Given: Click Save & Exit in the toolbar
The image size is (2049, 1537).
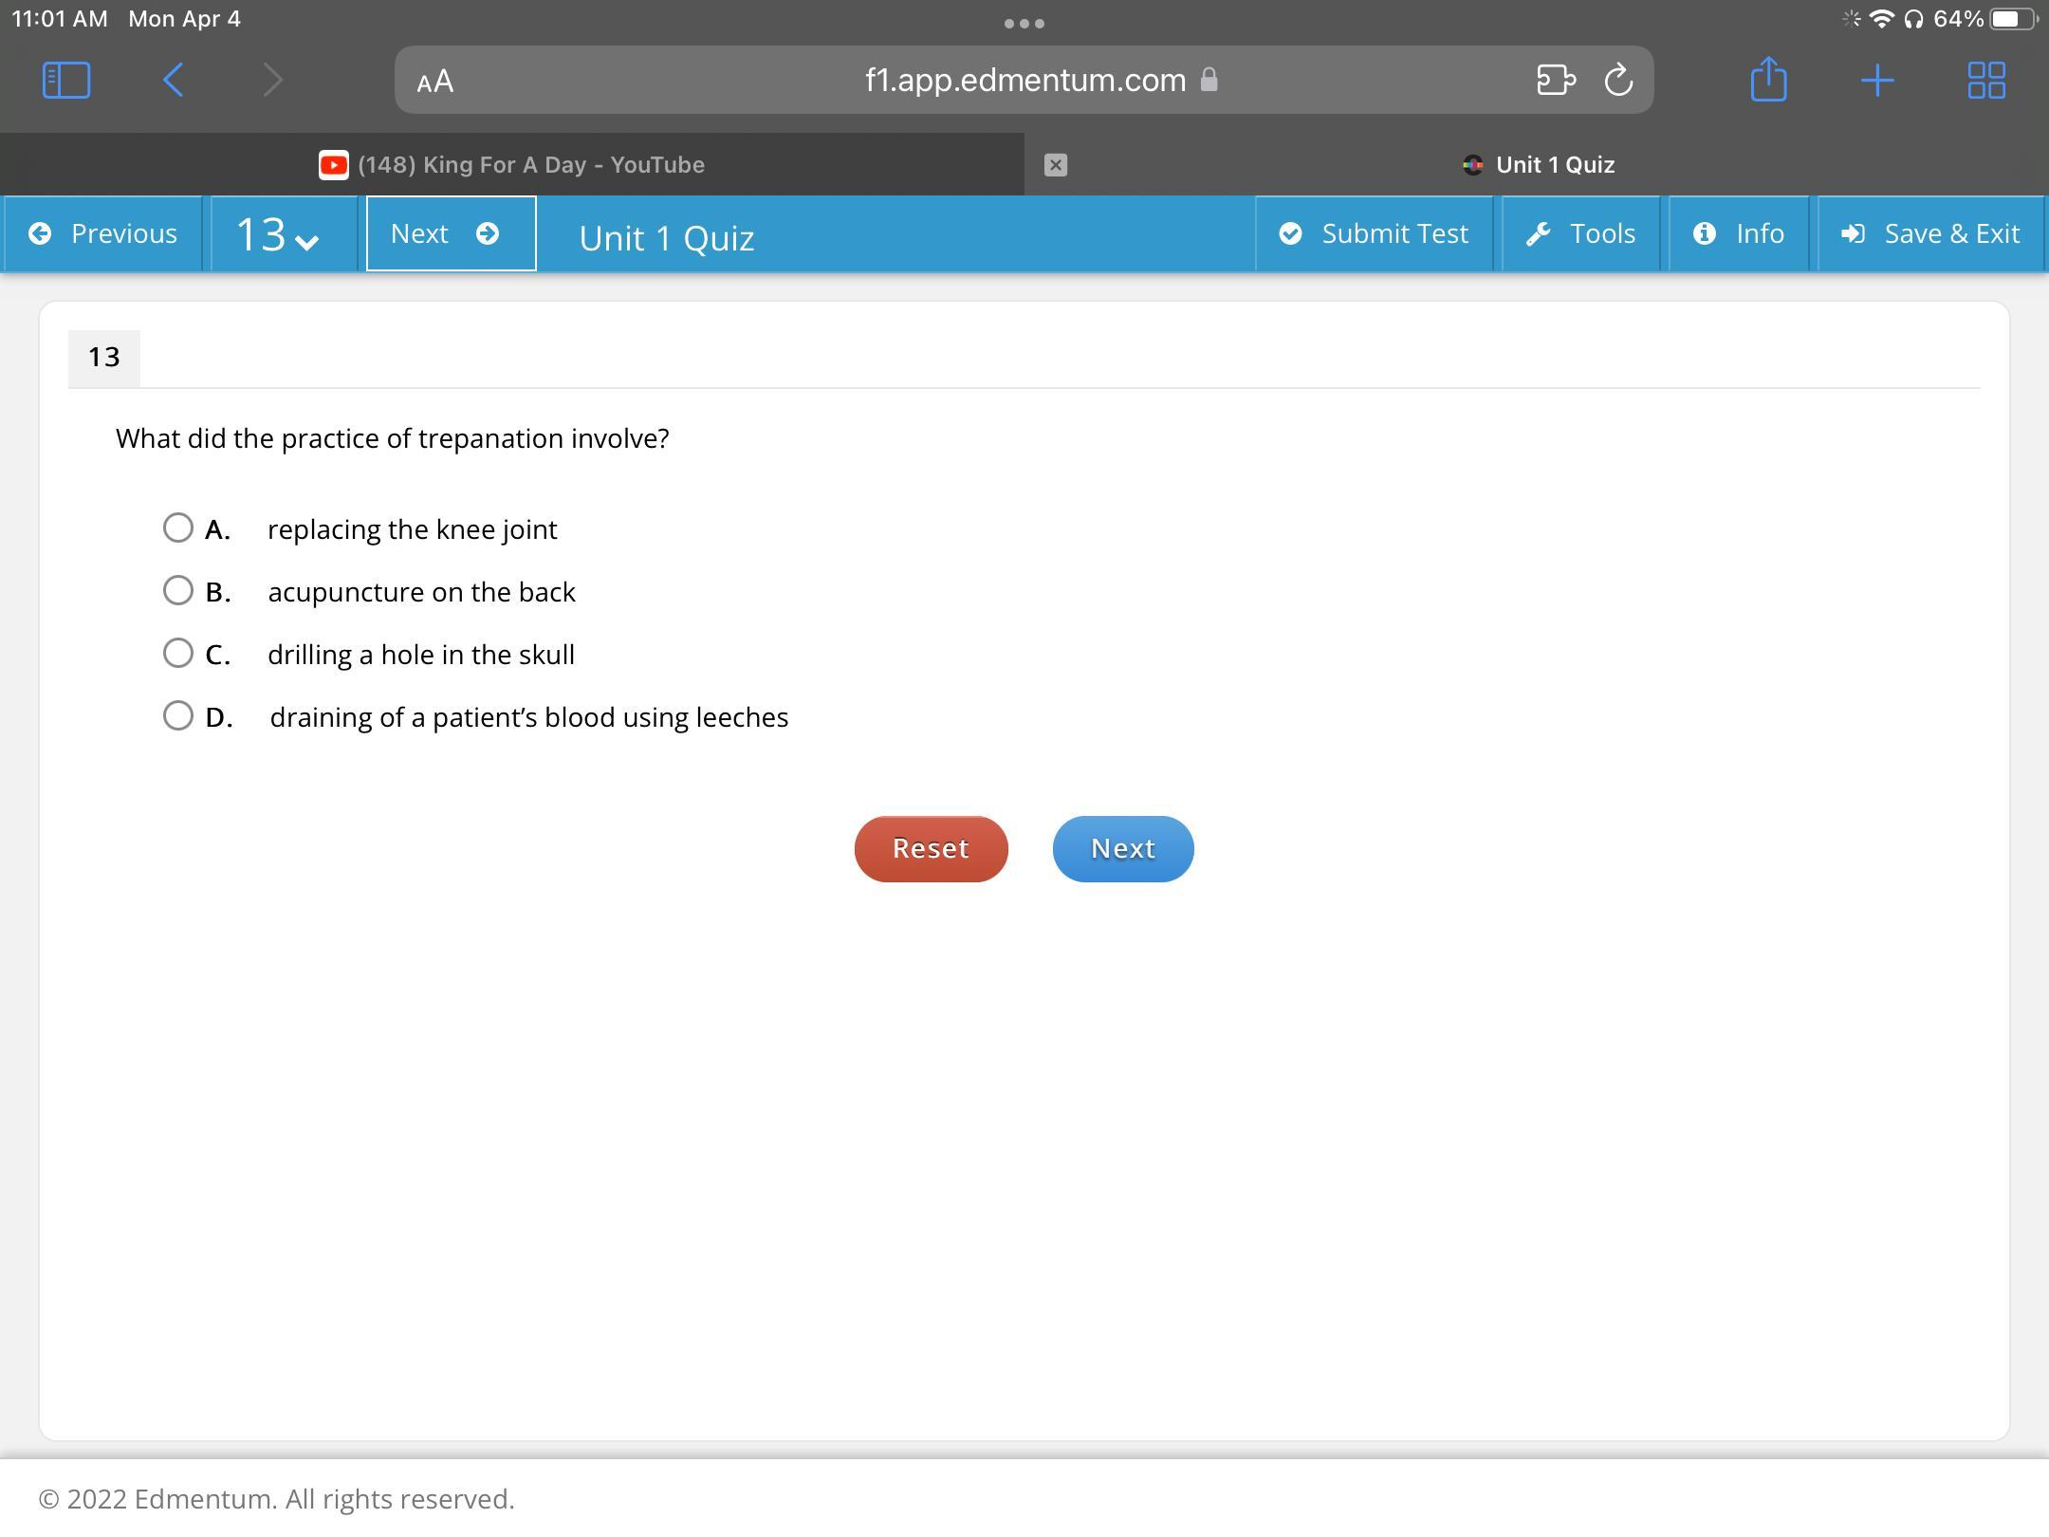Looking at the screenshot, I should (x=1930, y=234).
